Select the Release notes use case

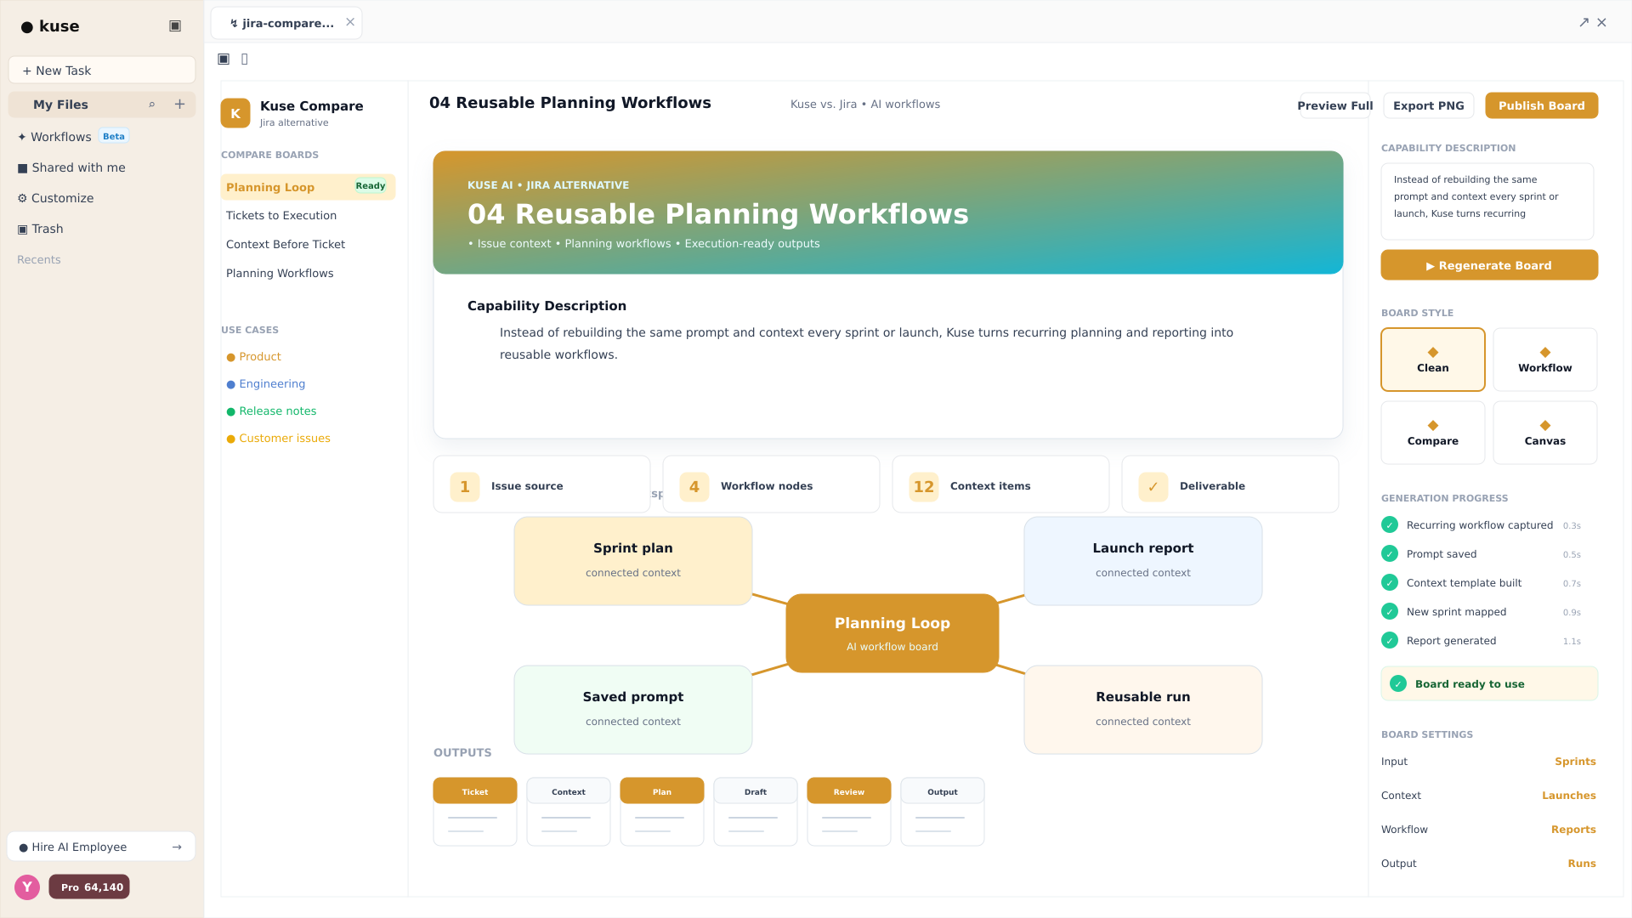(x=271, y=411)
